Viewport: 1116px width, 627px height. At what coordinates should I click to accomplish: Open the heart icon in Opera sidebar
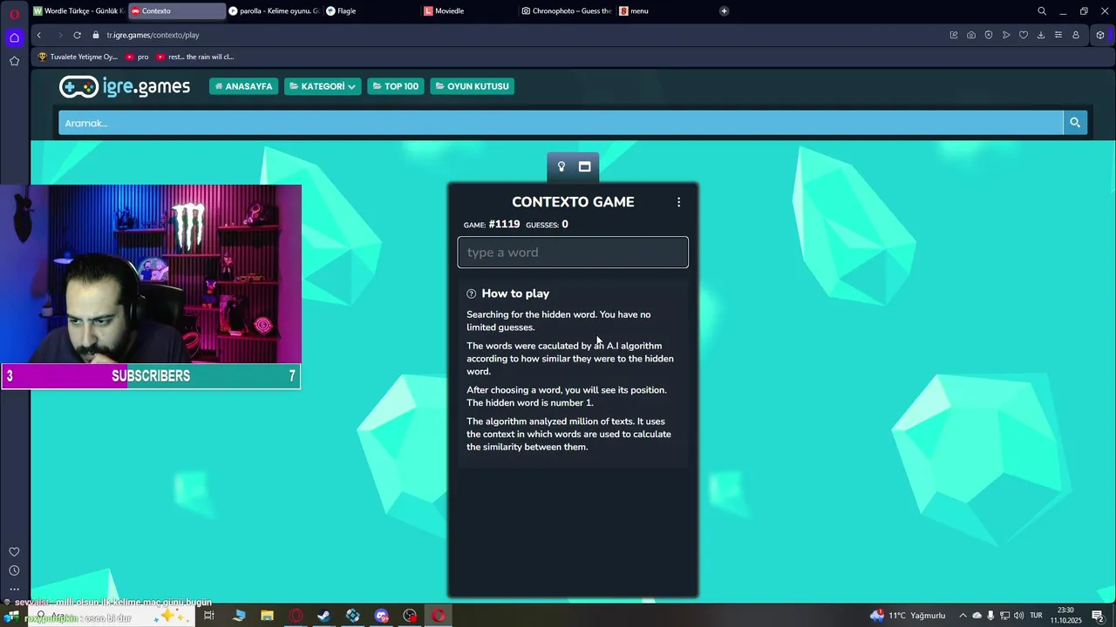click(x=14, y=551)
